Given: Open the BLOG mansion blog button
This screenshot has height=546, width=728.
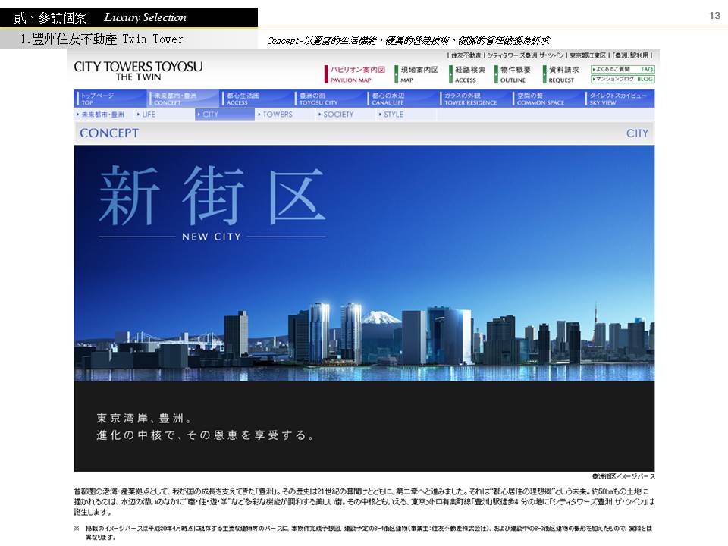Looking at the screenshot, I should click(x=622, y=79).
